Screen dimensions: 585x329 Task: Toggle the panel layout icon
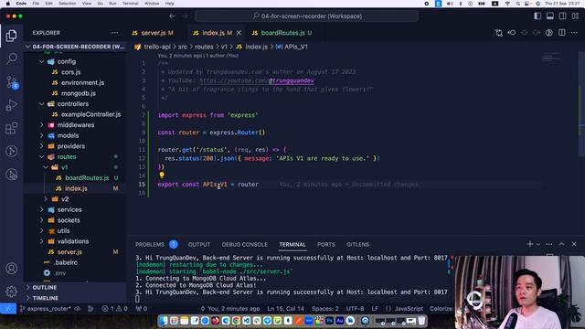pos(550,16)
